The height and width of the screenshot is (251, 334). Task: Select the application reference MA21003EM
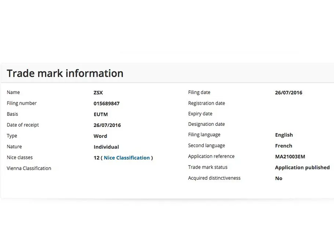pos(290,157)
